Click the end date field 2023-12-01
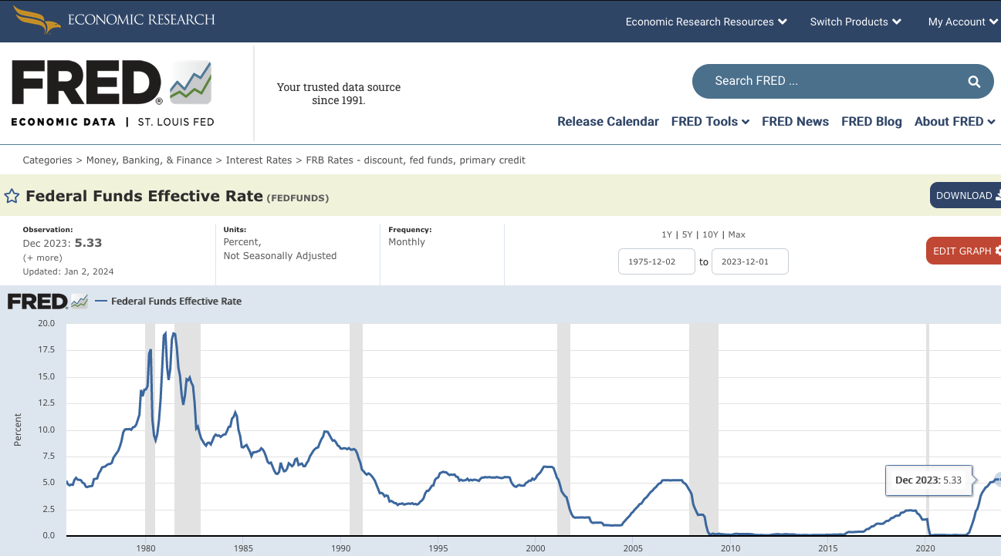Screen dimensions: 1001x556 pyautogui.click(x=750, y=261)
